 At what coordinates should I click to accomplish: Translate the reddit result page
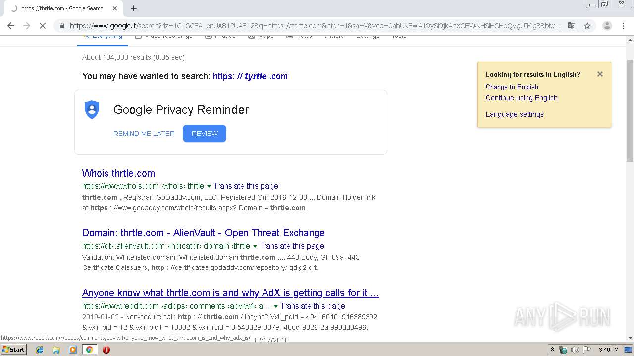313,306
